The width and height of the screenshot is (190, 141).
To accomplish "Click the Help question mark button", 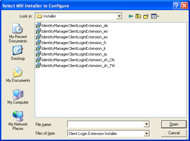I will coord(177,6).
